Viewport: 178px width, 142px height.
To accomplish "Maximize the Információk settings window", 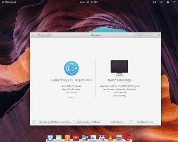I will (159, 35).
